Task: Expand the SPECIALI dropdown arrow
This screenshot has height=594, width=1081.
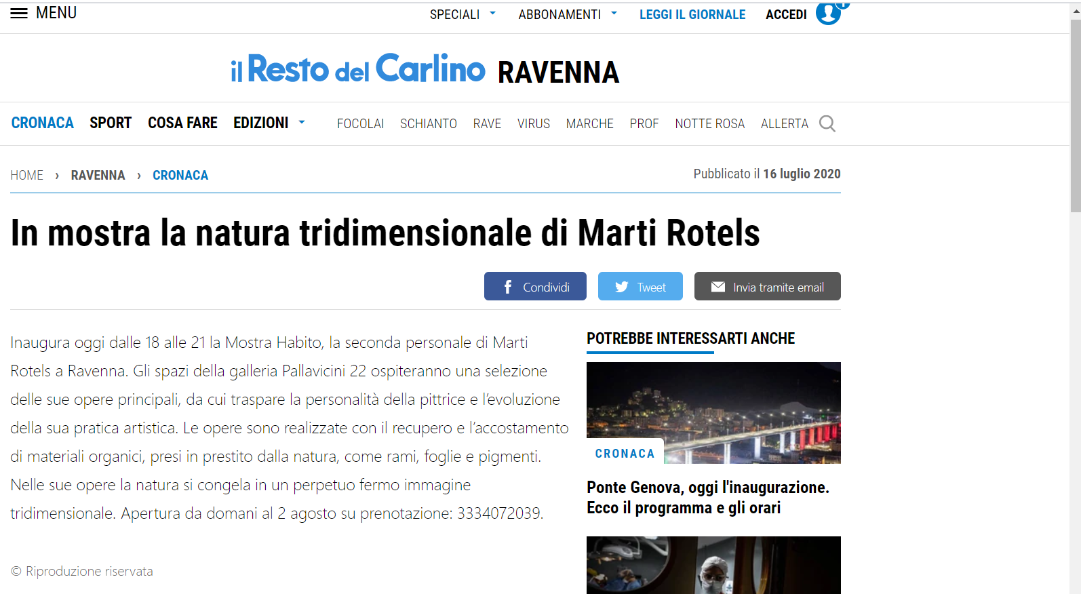Action: [492, 13]
